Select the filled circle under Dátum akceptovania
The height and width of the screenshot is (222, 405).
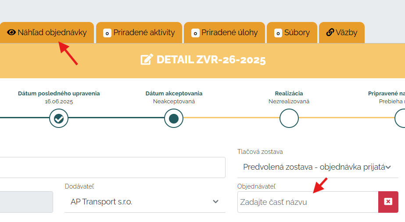point(174,118)
